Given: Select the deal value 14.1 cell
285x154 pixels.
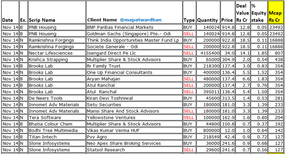Looking at the screenshot, I should [243, 53].
